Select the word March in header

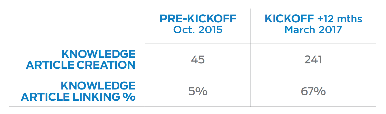(299, 30)
